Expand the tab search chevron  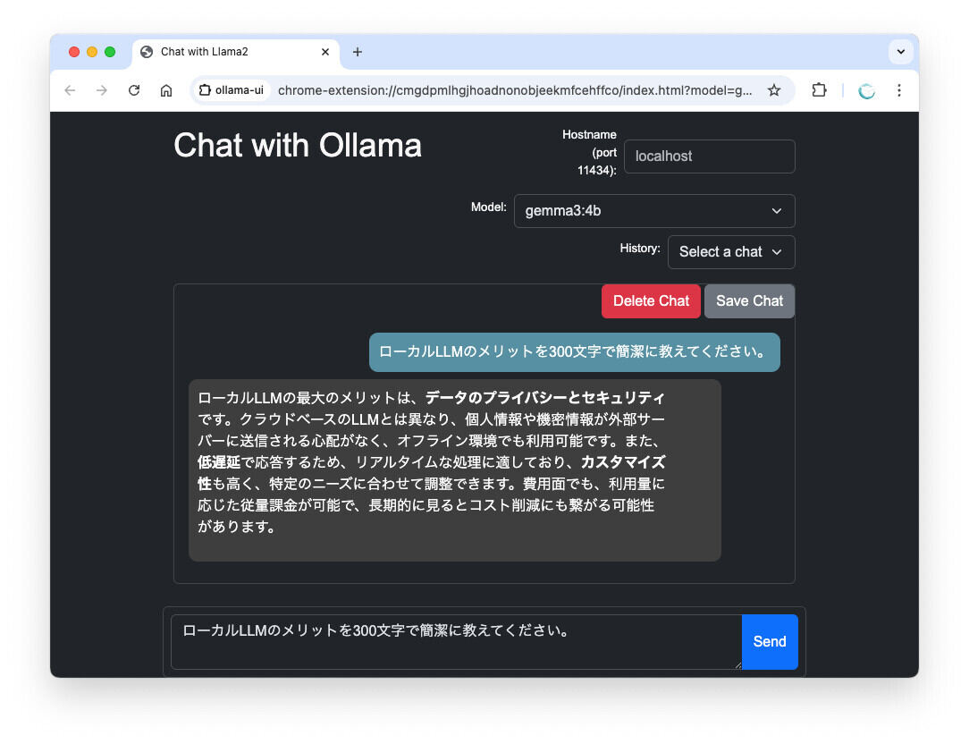click(x=901, y=52)
